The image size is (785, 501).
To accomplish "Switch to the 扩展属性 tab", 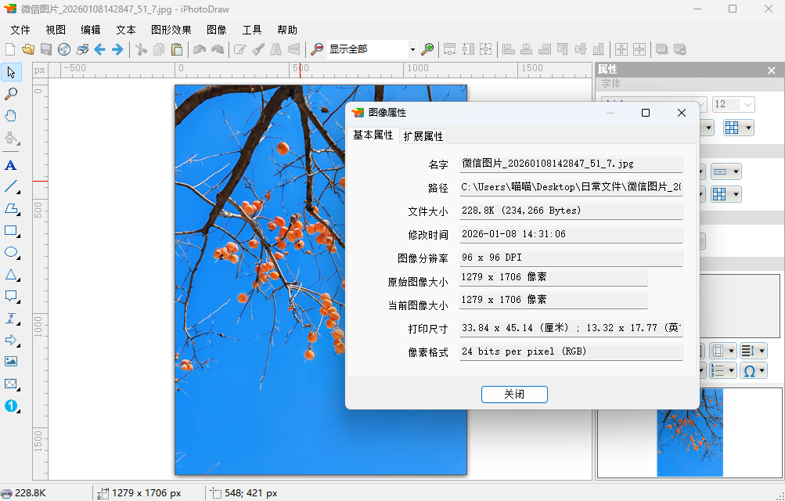I will (423, 136).
